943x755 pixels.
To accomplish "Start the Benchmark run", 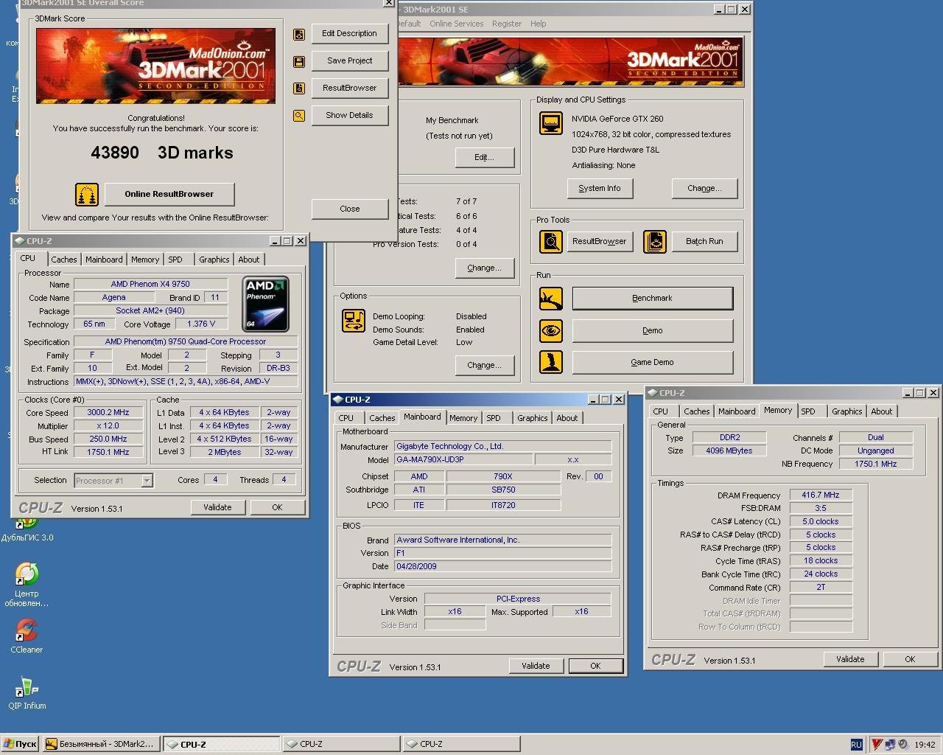I will pyautogui.click(x=653, y=298).
